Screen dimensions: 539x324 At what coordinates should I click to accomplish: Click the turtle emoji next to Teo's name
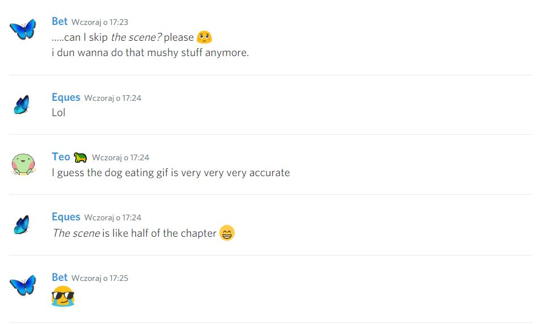(80, 157)
